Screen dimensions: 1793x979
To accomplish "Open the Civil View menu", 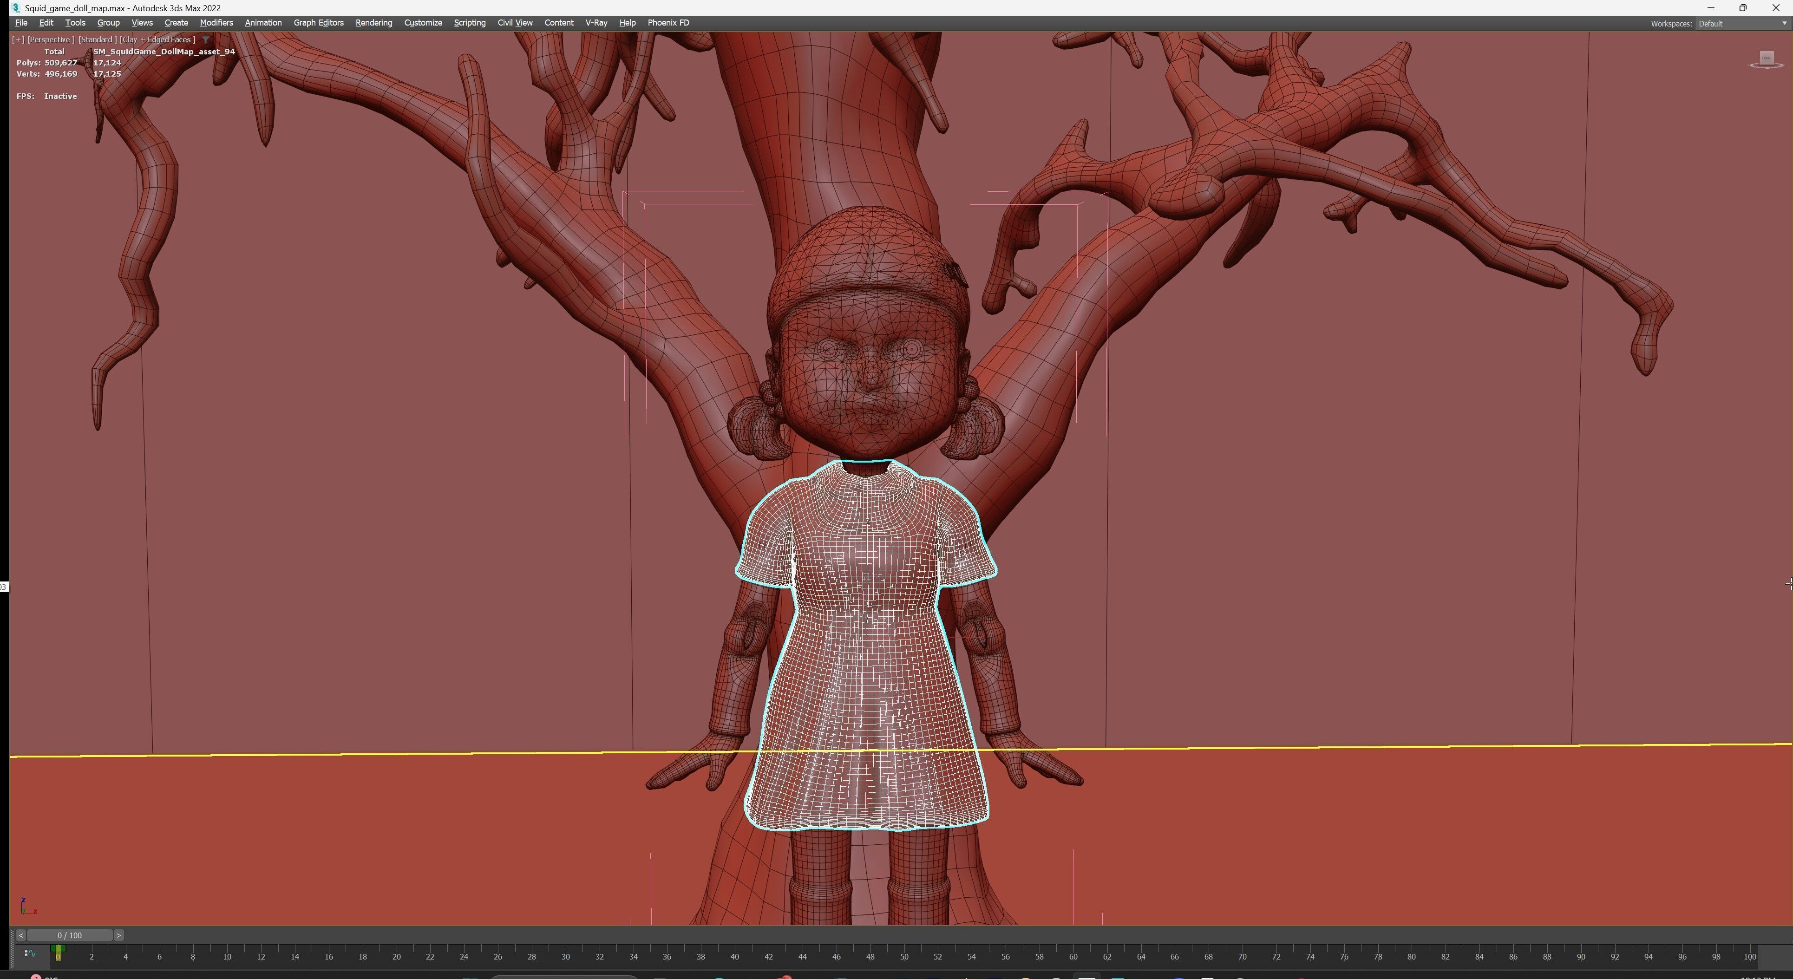I will tap(515, 23).
